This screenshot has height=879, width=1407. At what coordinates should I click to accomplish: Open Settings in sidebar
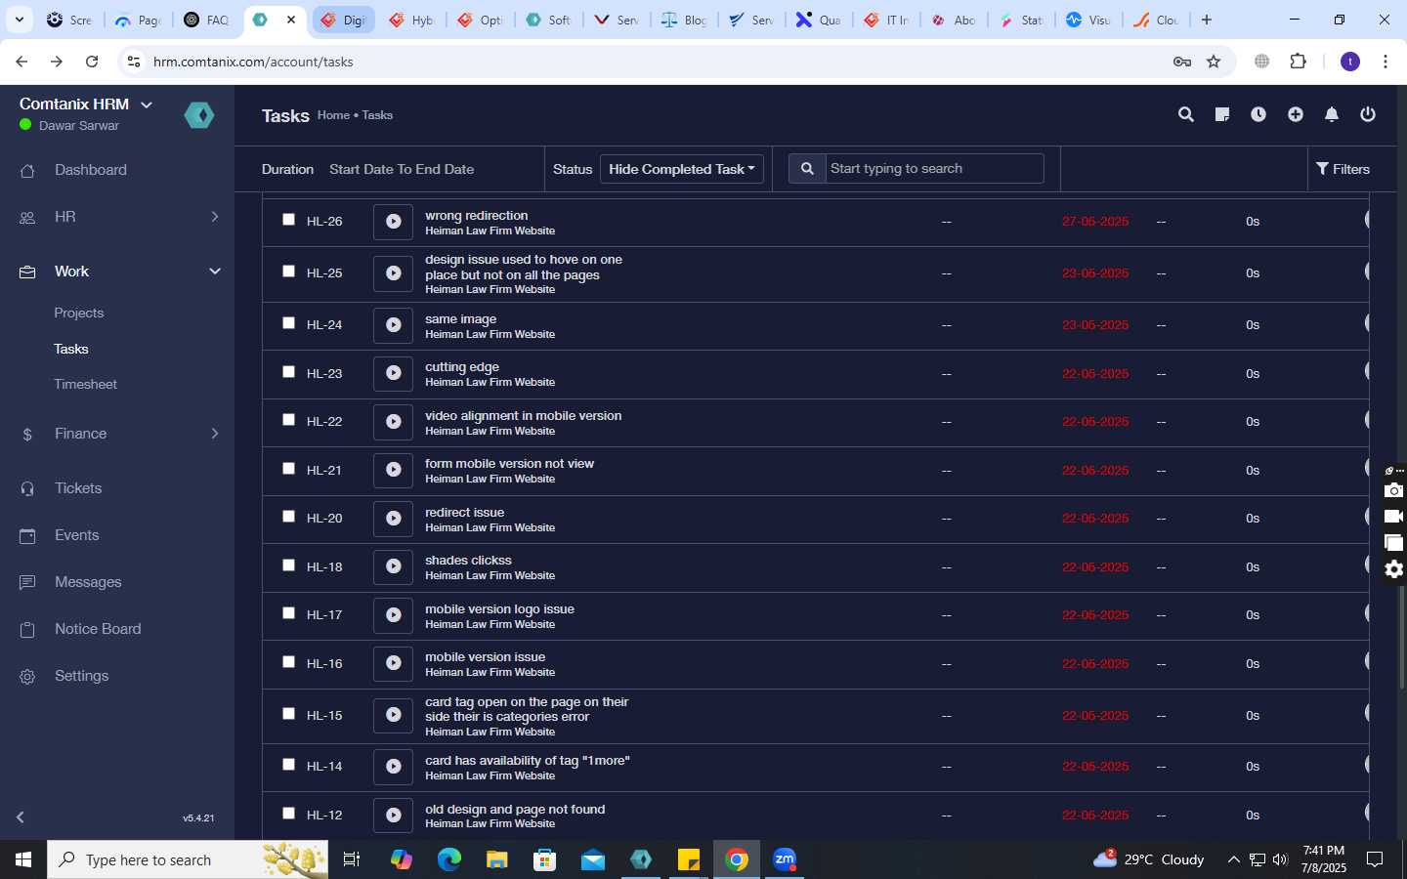point(82,676)
